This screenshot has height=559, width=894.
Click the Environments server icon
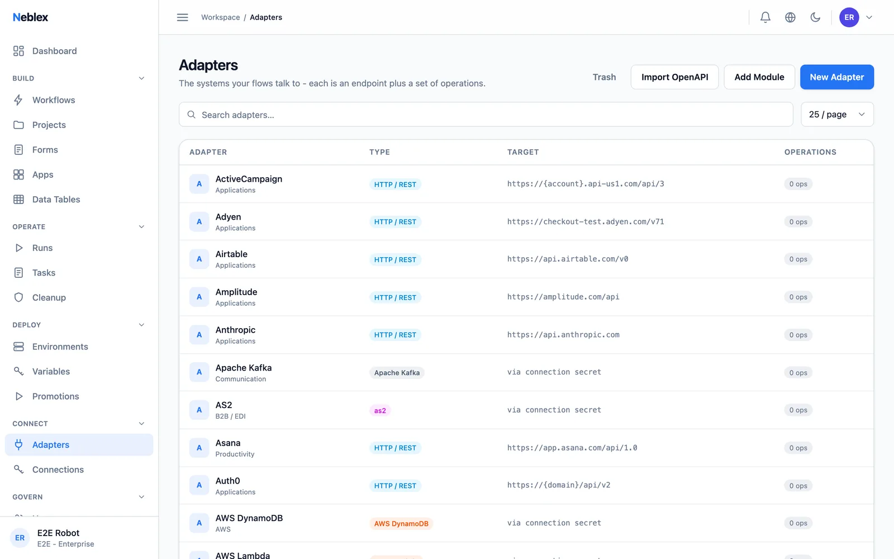(18, 347)
